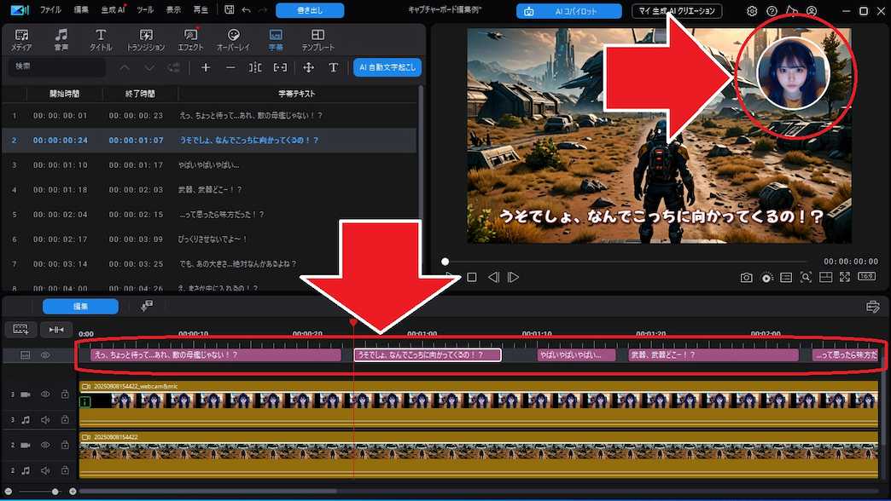This screenshot has width=891, height=501.
Task: Add a new subtitle with the plus icon
Action: (205, 67)
